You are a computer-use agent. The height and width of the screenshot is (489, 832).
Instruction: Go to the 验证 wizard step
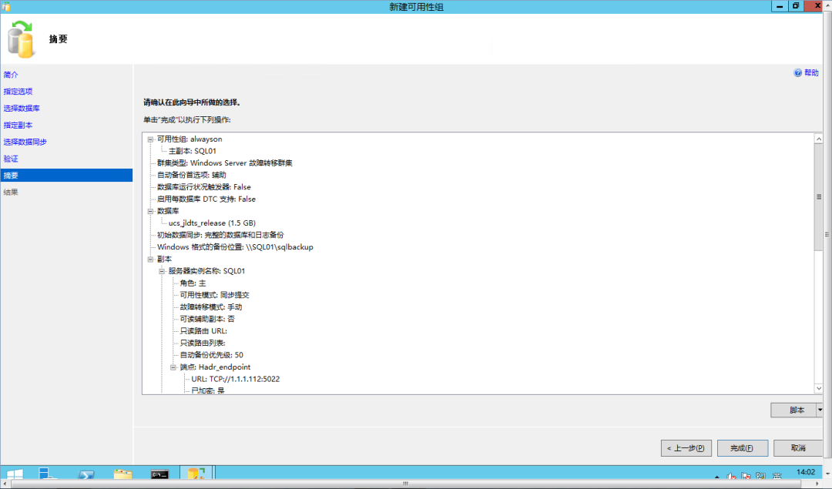[11, 159]
